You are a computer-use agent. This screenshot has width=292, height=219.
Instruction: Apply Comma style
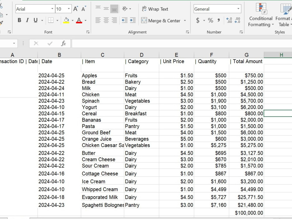pyautogui.click(x=219, y=20)
